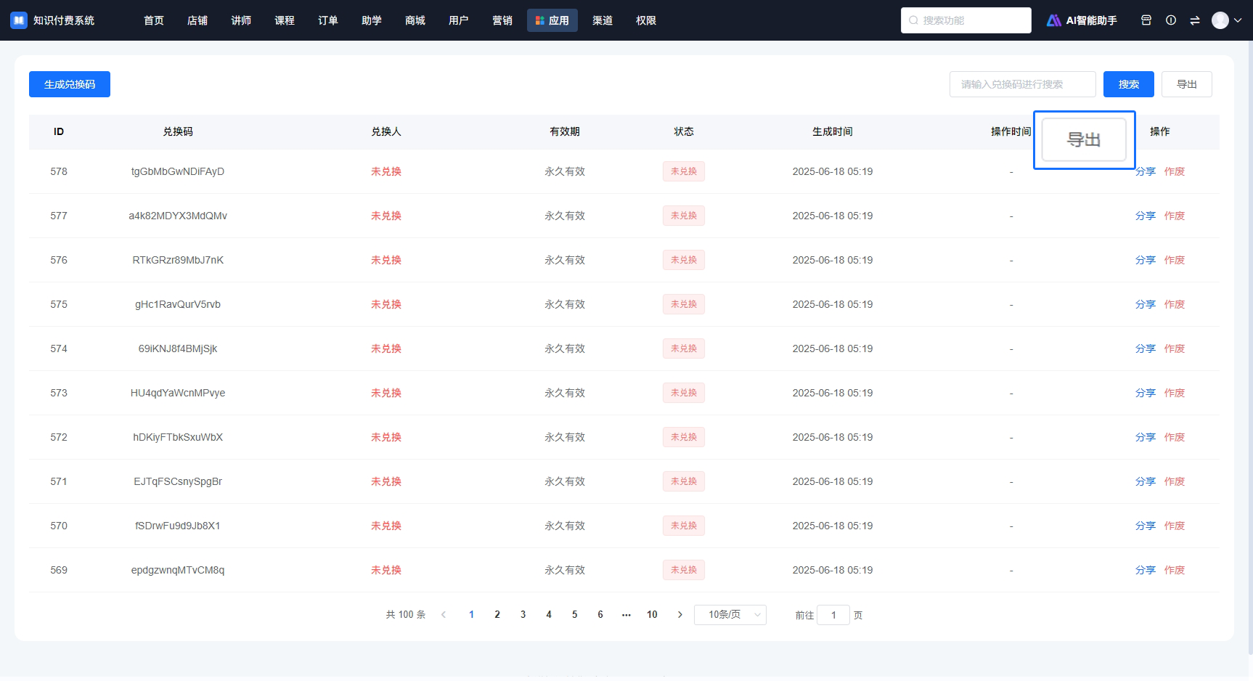
Task: Click the switch arrows icon in header
Action: click(1195, 20)
